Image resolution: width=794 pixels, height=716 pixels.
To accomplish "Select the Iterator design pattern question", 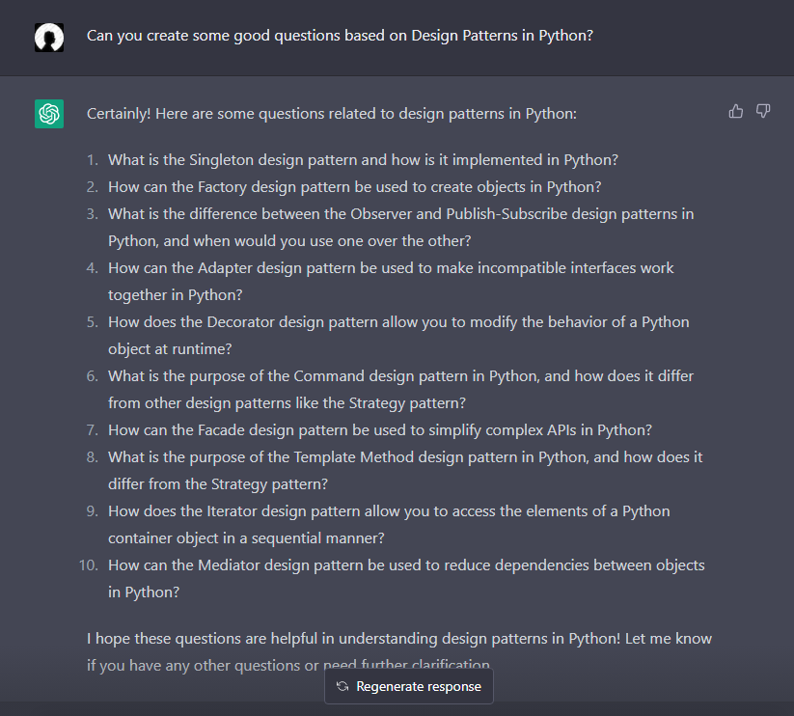I will 389,525.
